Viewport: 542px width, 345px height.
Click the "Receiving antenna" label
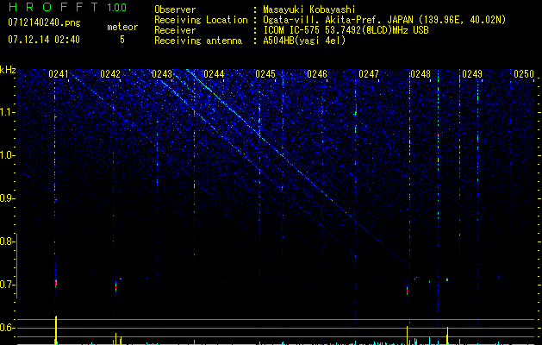198,41
